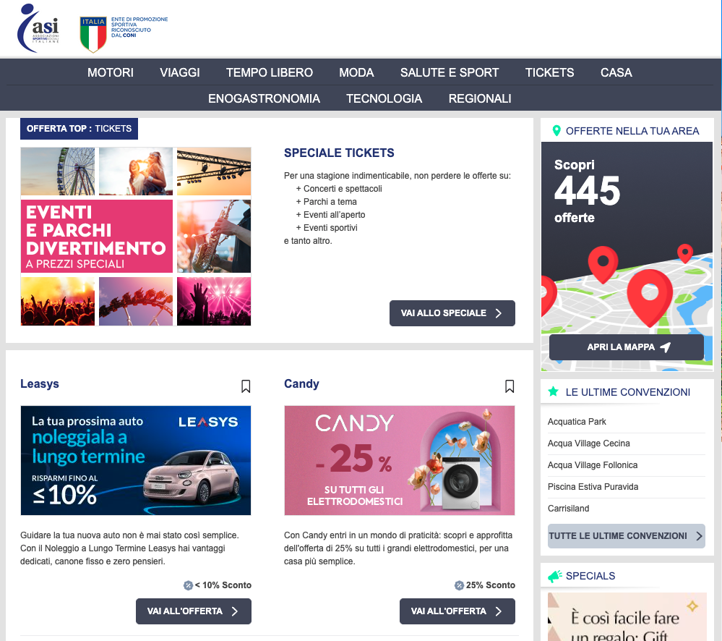Click '+ Eventi all'aperto' text
This screenshot has width=722, height=641.
point(330,214)
